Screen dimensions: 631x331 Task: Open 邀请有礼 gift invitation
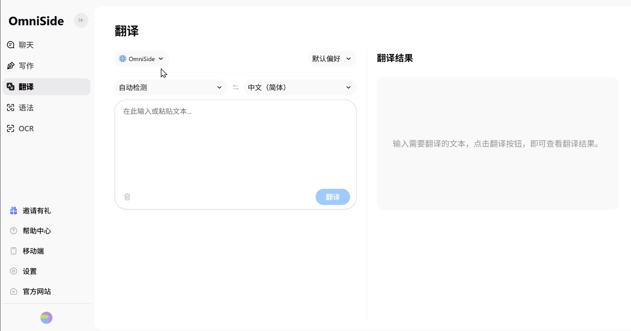pos(36,211)
